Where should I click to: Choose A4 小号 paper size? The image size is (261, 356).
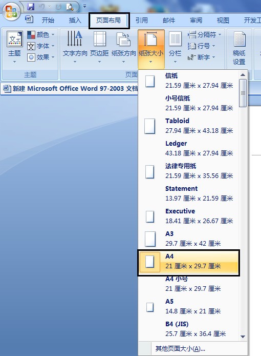(x=188, y=285)
